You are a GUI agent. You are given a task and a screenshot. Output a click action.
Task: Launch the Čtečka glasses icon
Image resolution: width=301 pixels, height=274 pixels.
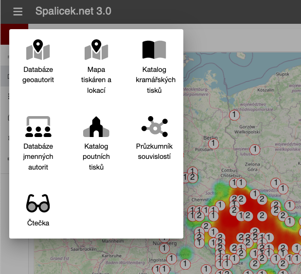pyautogui.click(x=38, y=203)
